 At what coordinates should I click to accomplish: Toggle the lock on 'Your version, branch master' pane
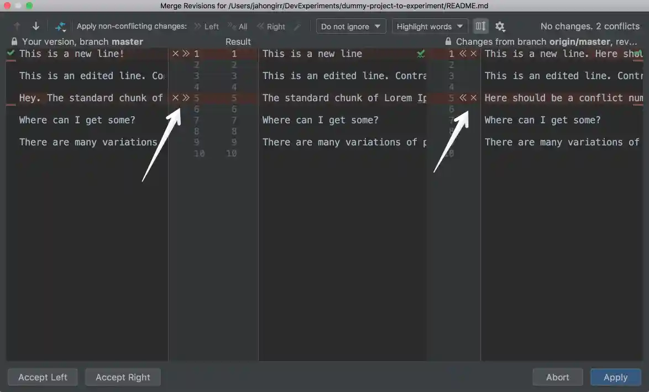(14, 41)
